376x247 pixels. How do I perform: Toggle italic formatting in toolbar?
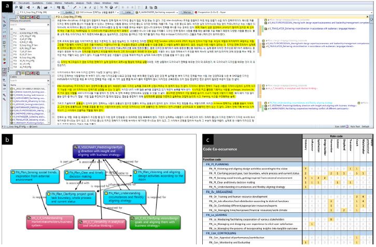point(90,7)
